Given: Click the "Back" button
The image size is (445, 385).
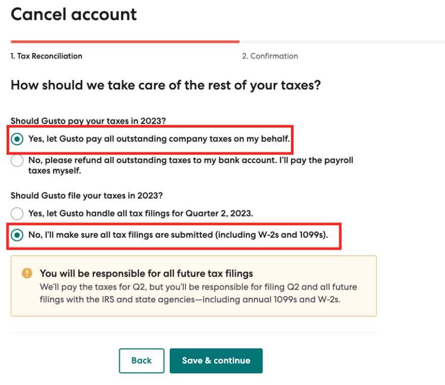Looking at the screenshot, I should [141, 360].
